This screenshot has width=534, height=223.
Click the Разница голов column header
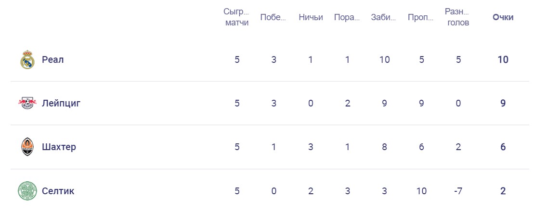coord(458,17)
